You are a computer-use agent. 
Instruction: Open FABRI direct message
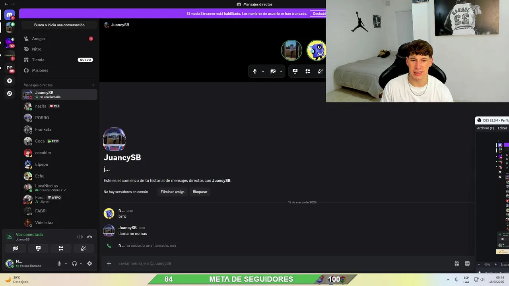pyautogui.click(x=59, y=211)
